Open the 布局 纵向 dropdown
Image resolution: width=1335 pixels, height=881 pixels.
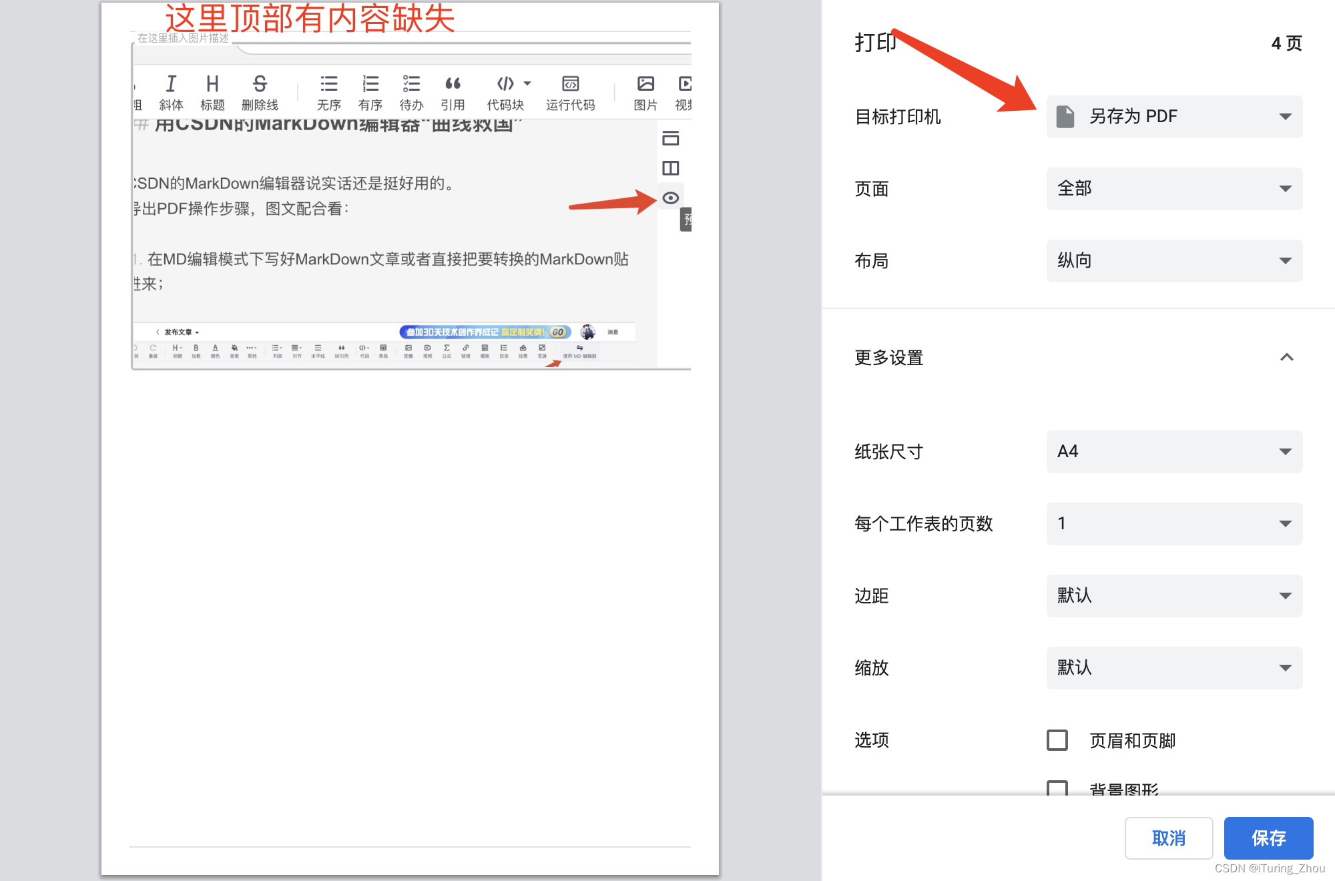click(x=1174, y=261)
